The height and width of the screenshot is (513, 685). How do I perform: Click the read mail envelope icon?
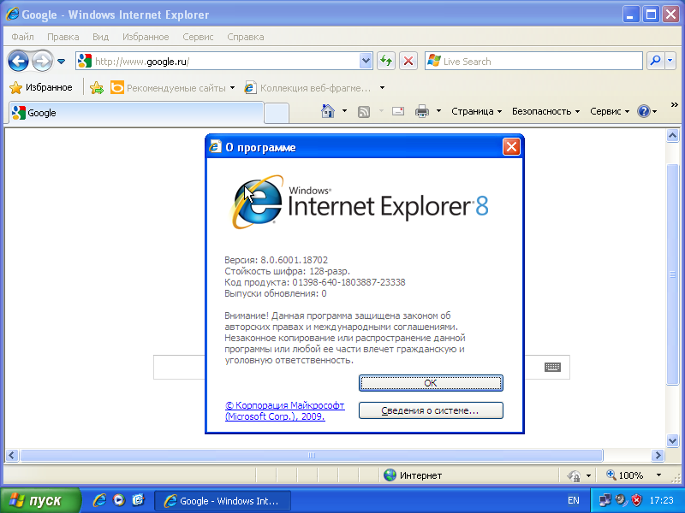click(398, 112)
